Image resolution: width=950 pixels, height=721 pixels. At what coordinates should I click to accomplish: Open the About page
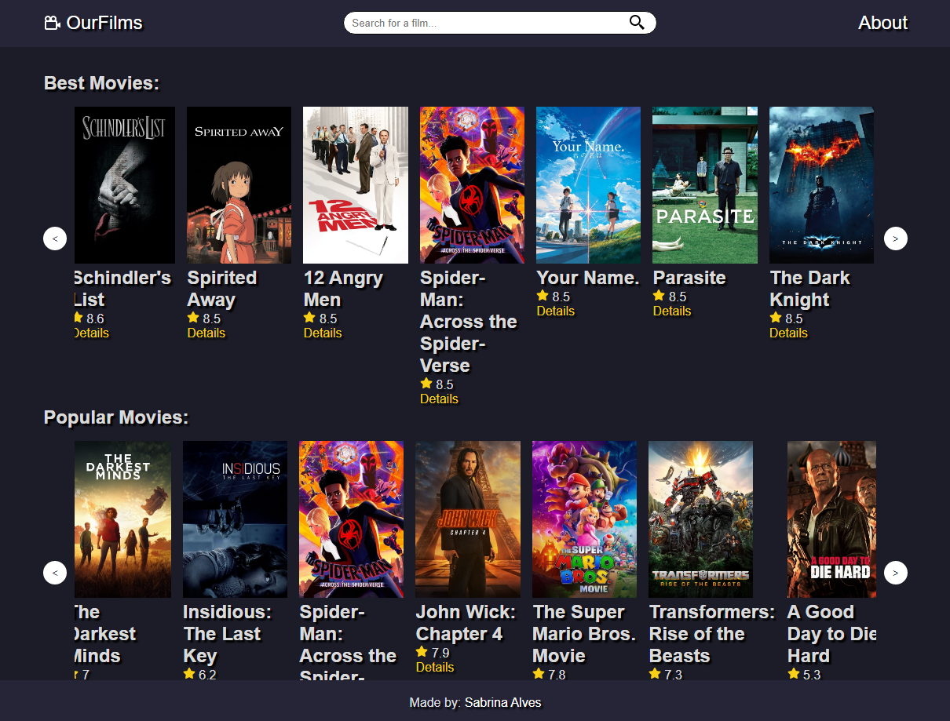[x=882, y=23]
